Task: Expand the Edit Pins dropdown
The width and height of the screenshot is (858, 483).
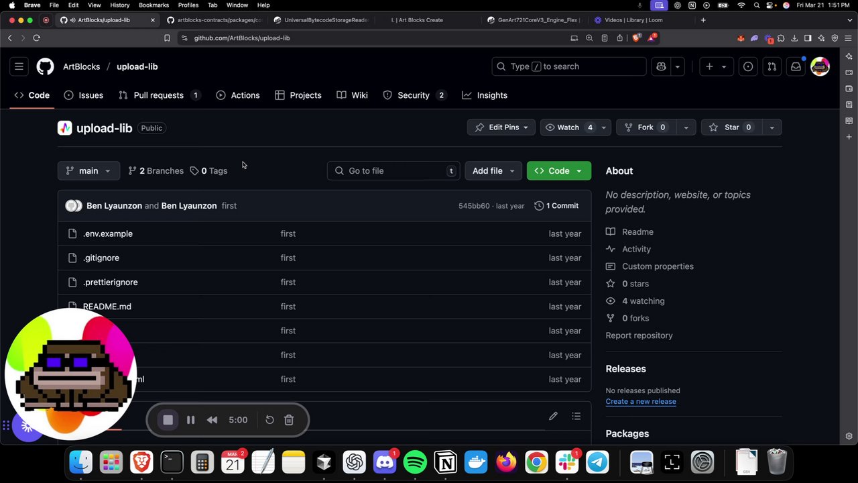Action: point(501,127)
